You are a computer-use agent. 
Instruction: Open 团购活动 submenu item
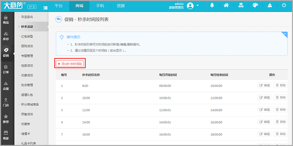coord(27,46)
